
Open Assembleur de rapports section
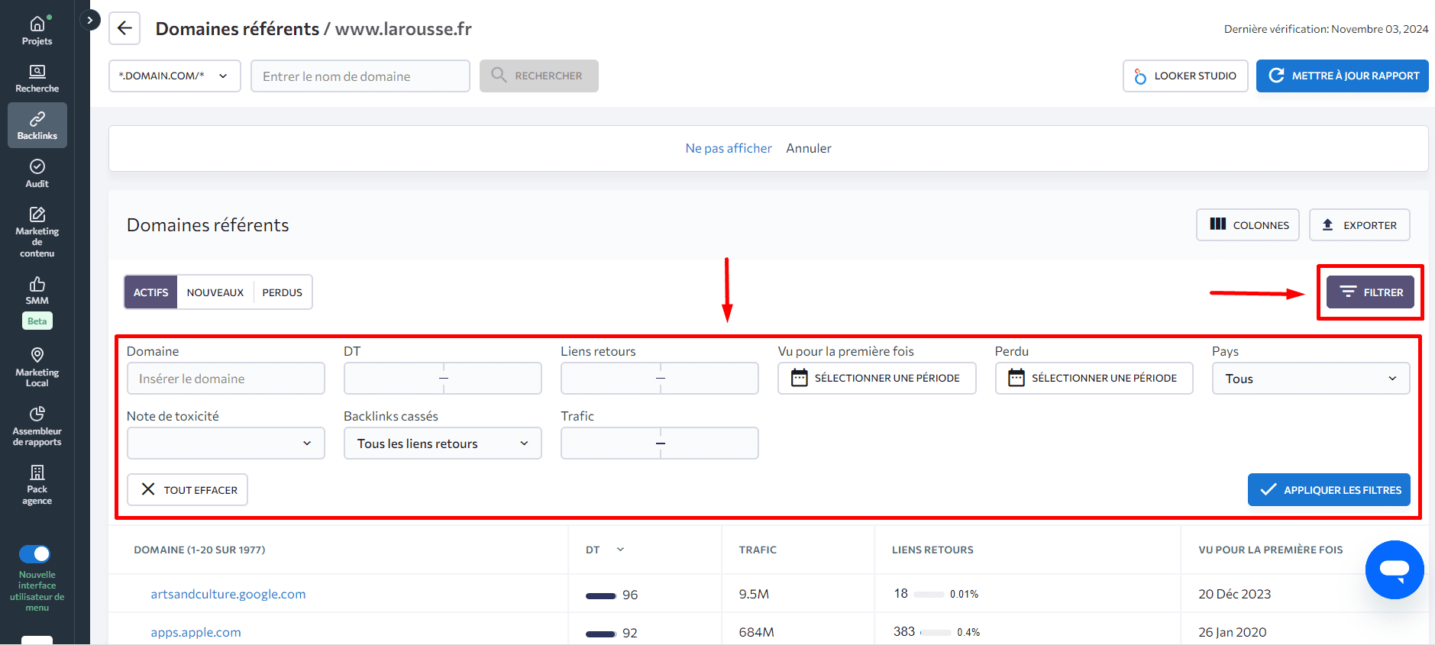click(37, 425)
